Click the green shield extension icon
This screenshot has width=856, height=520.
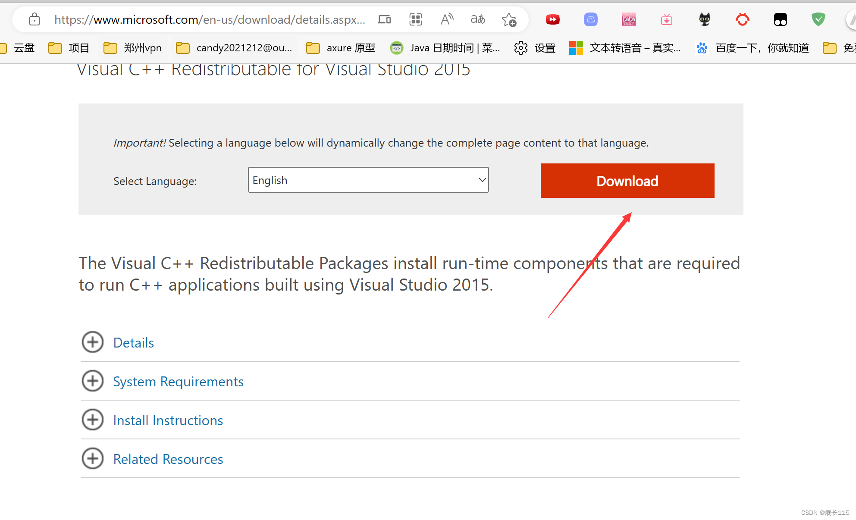click(x=818, y=19)
